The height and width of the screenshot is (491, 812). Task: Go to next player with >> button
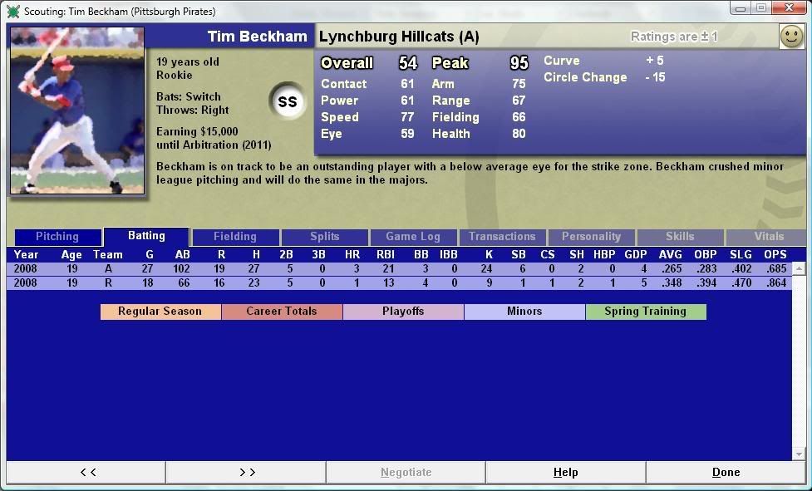click(246, 472)
